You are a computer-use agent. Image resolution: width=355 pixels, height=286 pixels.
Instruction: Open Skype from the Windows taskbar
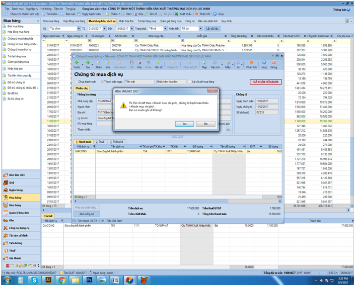tap(34, 280)
